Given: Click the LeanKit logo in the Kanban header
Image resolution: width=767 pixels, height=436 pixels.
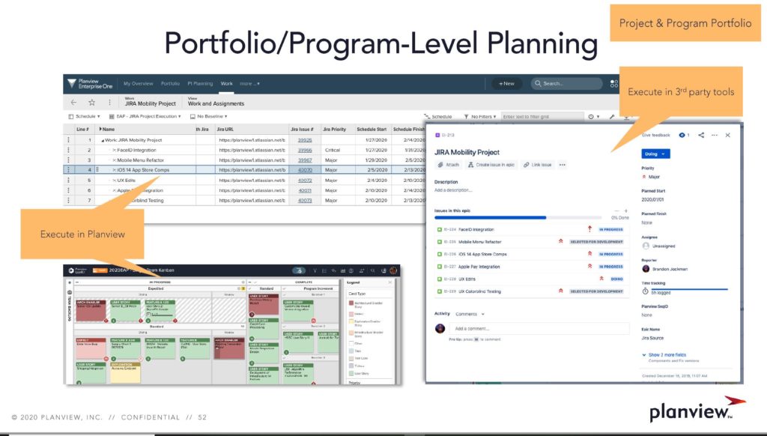Looking at the screenshot, I should (x=78, y=270).
